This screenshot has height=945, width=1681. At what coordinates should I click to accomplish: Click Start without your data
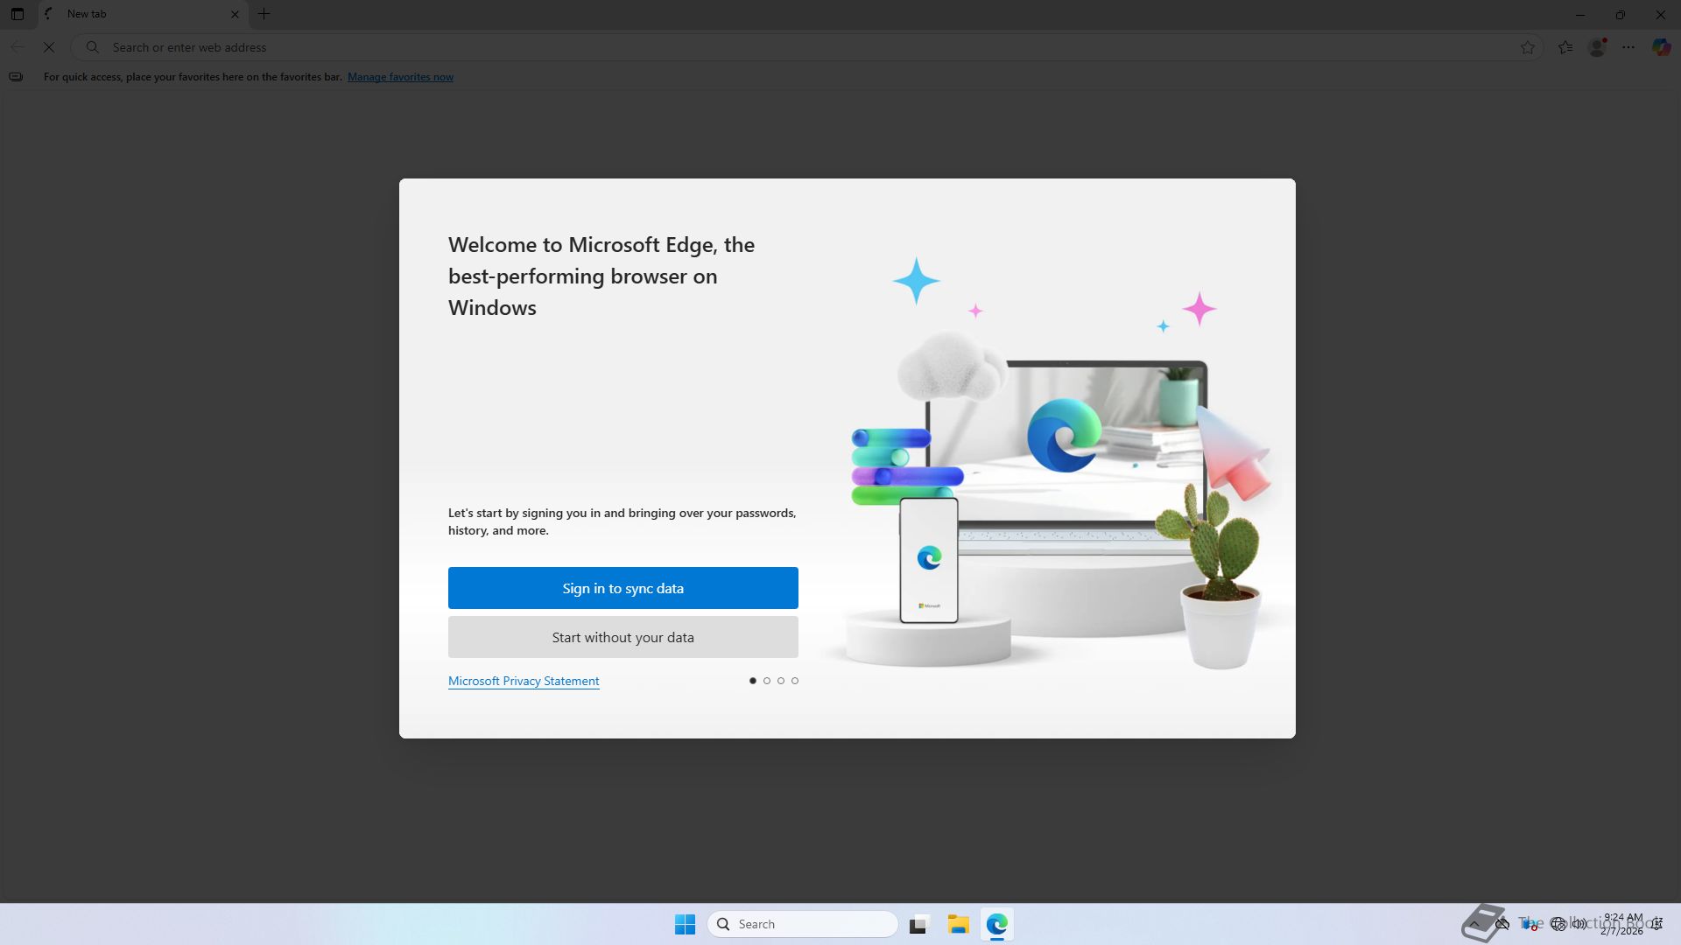tap(622, 637)
